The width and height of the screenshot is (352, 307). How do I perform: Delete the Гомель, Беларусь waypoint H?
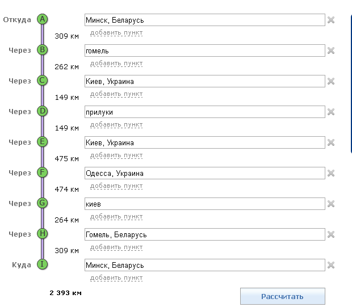[331, 234]
